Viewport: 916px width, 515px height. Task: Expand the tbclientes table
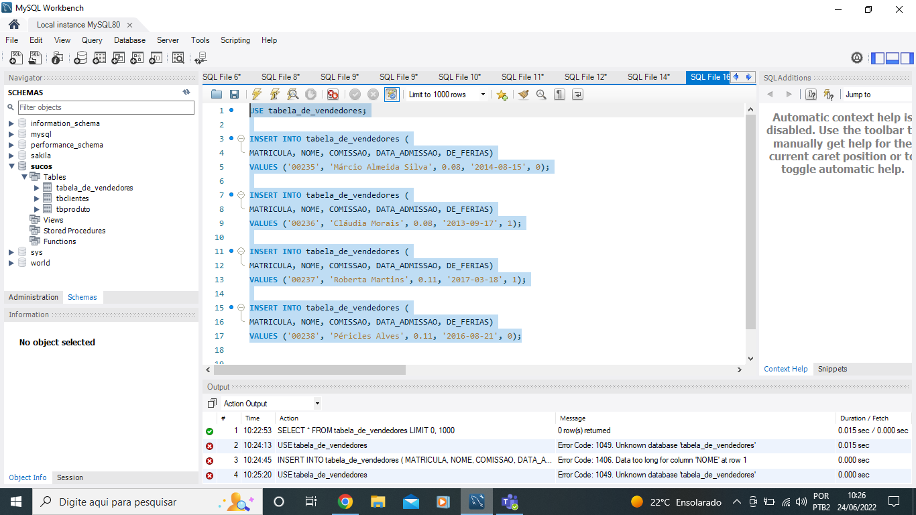[x=37, y=198]
